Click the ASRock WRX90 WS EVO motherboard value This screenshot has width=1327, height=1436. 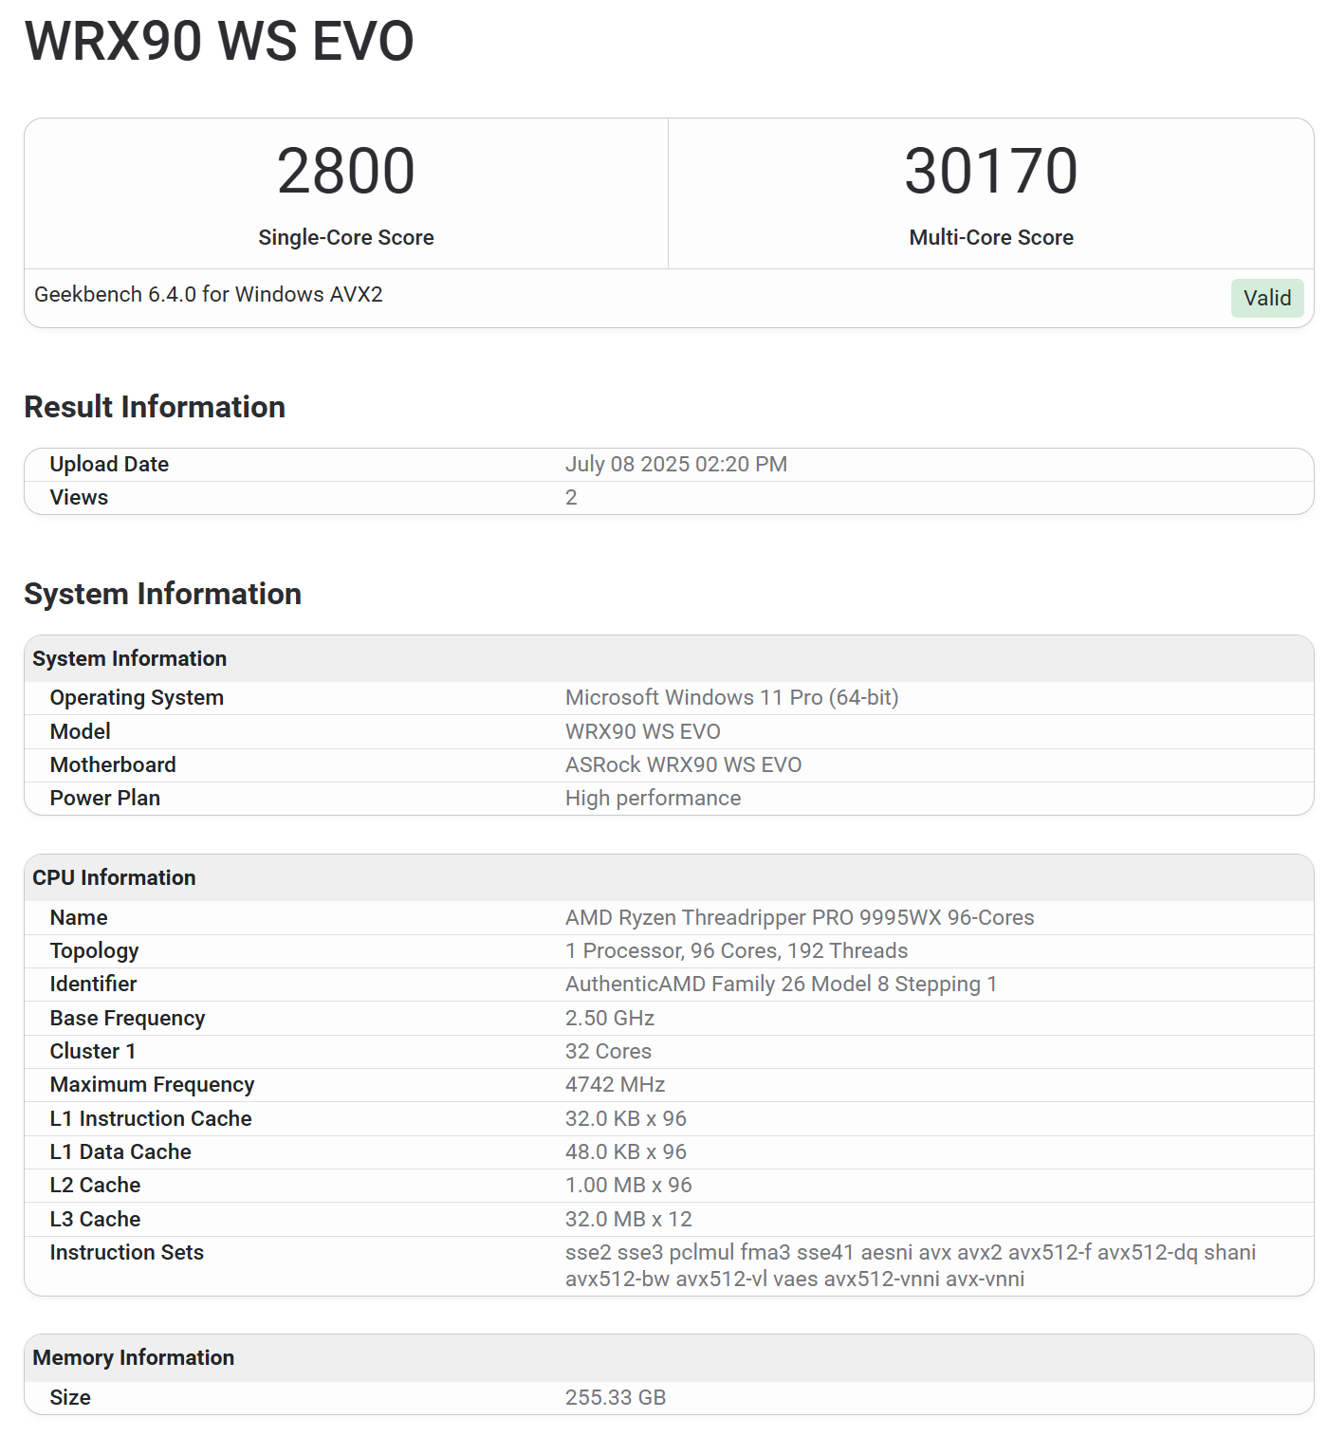point(683,764)
